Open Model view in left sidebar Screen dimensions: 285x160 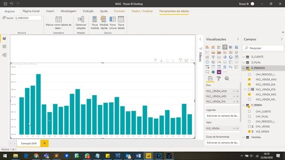click(x=4, y=55)
